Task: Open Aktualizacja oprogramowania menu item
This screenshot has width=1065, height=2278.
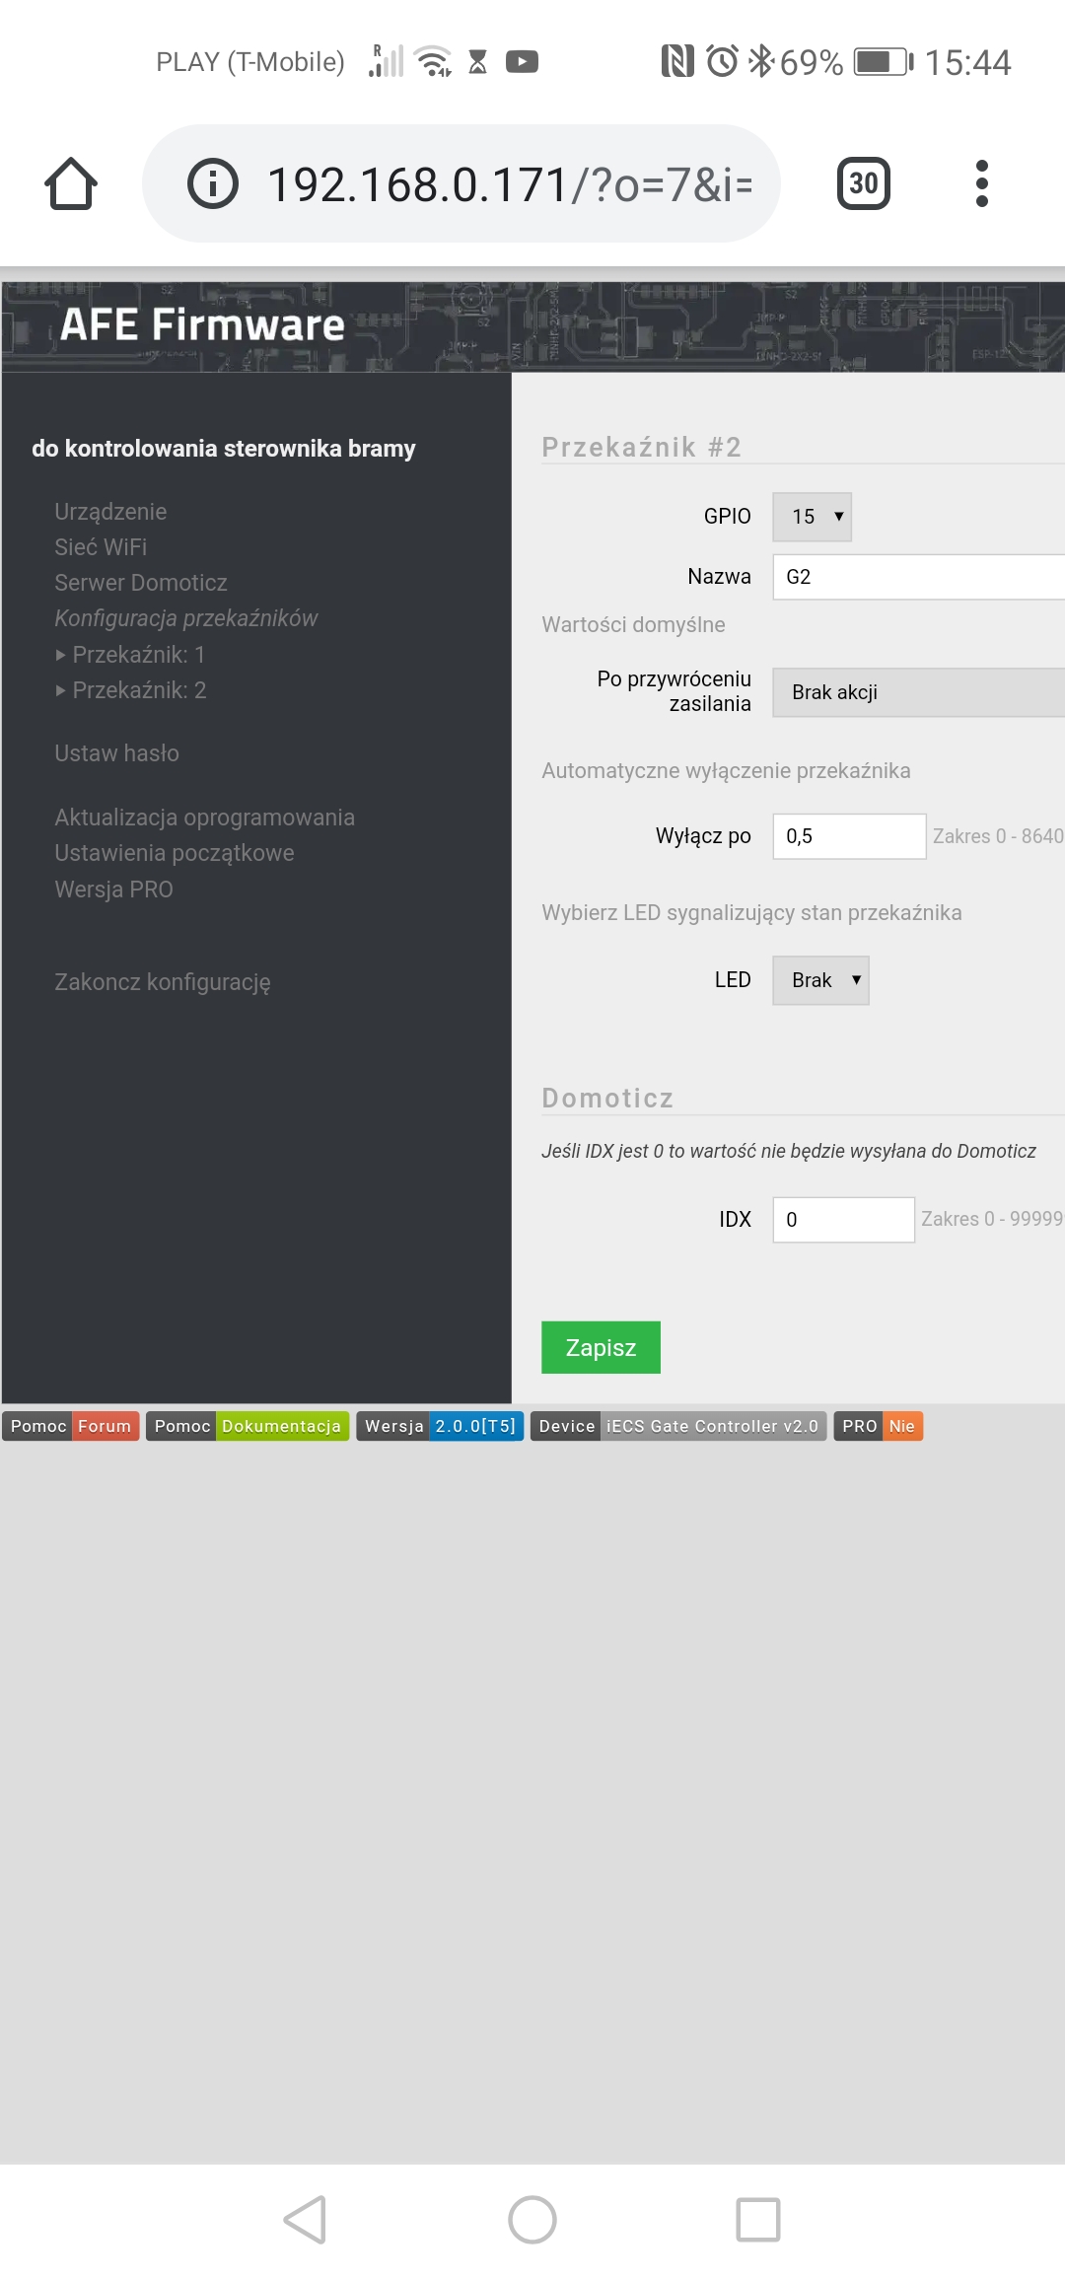Action: (x=204, y=818)
